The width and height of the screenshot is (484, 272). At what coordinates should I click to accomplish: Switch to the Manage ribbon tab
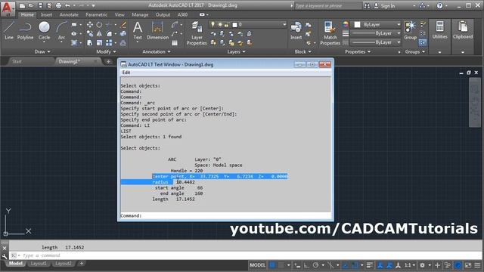click(140, 14)
